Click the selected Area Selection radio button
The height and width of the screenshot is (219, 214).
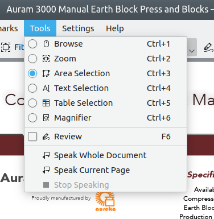coord(32,73)
